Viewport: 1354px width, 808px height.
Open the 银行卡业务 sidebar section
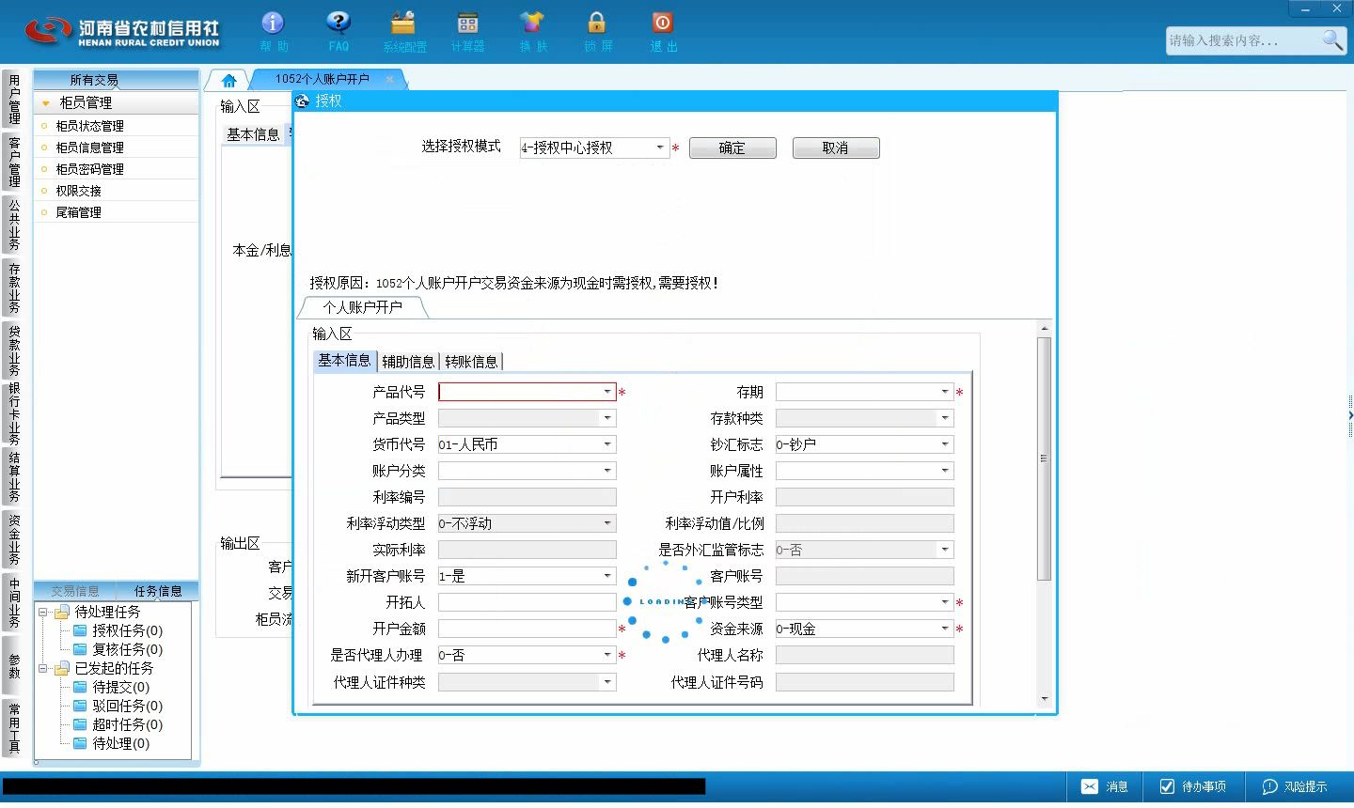[x=14, y=413]
